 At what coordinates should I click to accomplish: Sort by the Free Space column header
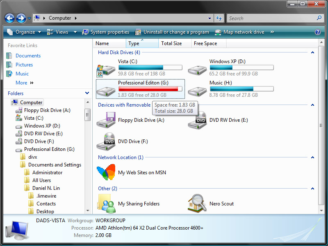(x=209, y=43)
